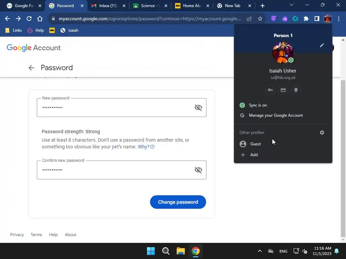The height and width of the screenshot is (259, 346).
Task: Go forward using browser forward arrow
Action: [x=18, y=19]
